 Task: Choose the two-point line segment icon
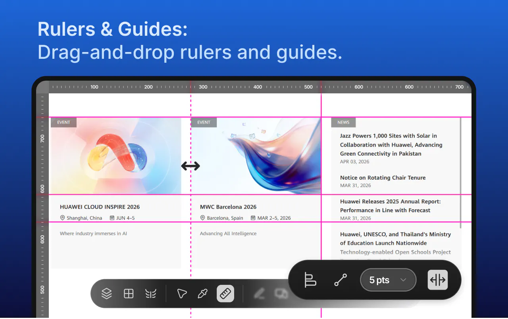pyautogui.click(x=341, y=280)
